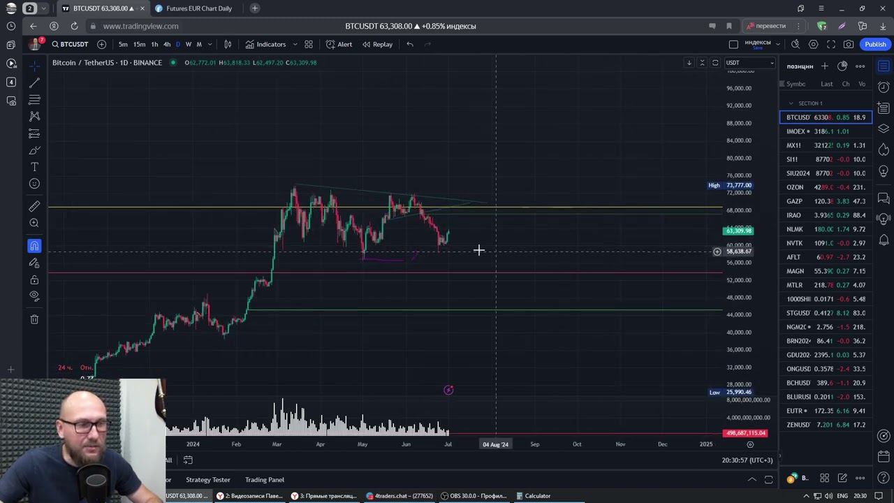The height and width of the screenshot is (503, 894).
Task: Start bar Replay mode
Action: [377, 44]
